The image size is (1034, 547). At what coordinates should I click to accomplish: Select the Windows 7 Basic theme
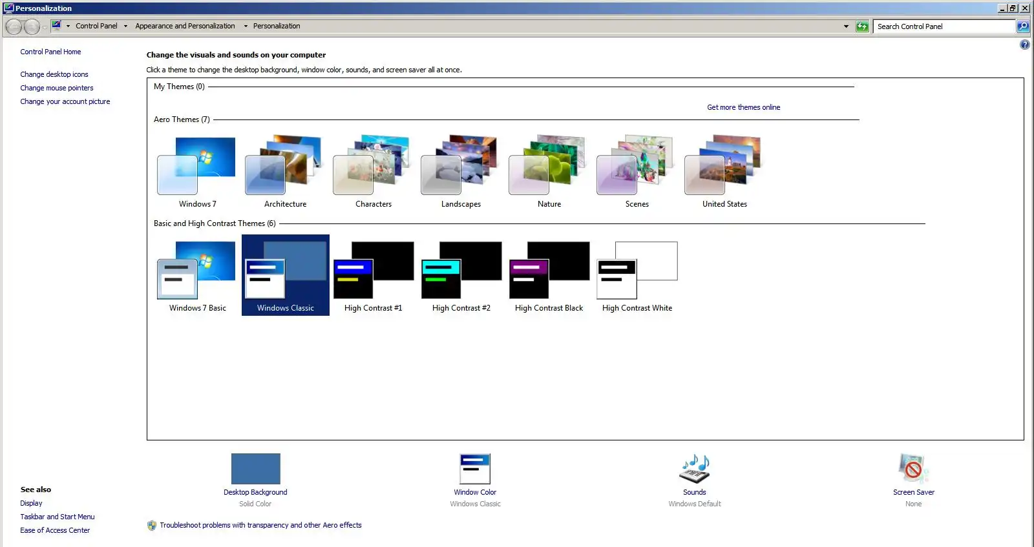coord(197,276)
